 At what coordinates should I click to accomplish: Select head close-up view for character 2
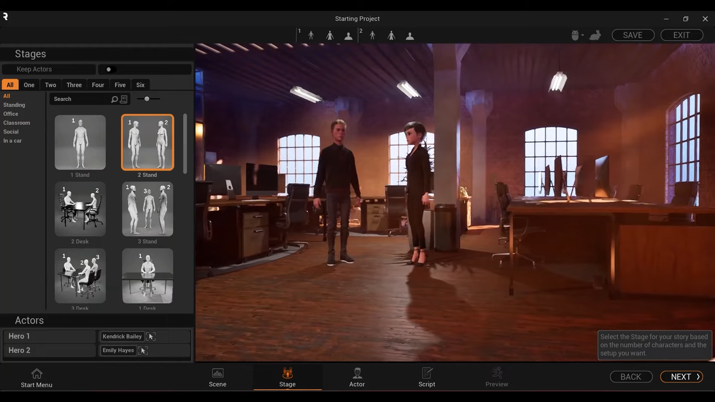[409, 35]
